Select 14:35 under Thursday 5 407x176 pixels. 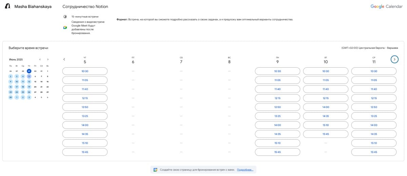[85, 134]
